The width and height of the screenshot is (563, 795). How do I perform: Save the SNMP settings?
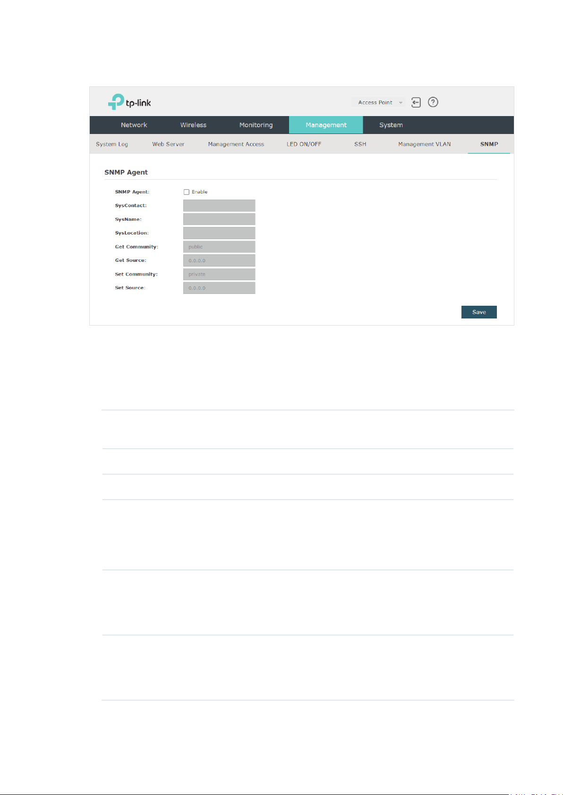click(479, 312)
